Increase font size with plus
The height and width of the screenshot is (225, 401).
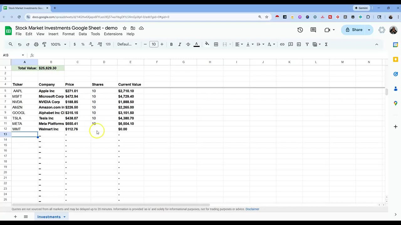click(162, 44)
